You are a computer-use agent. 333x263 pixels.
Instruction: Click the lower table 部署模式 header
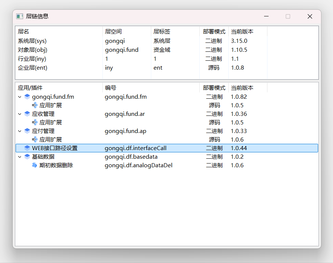point(214,88)
